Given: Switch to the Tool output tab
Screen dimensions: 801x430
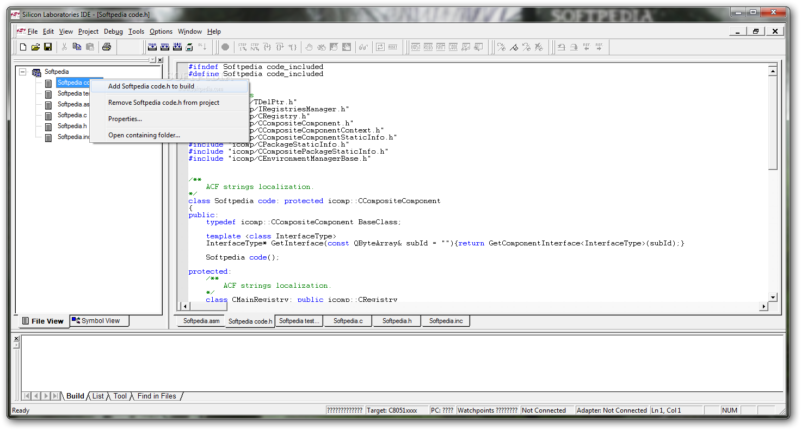Looking at the screenshot, I should pos(120,396).
